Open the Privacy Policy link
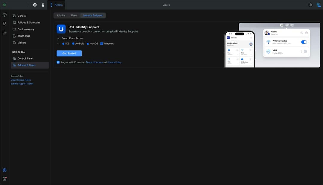This screenshot has height=185, width=323. pos(114,62)
